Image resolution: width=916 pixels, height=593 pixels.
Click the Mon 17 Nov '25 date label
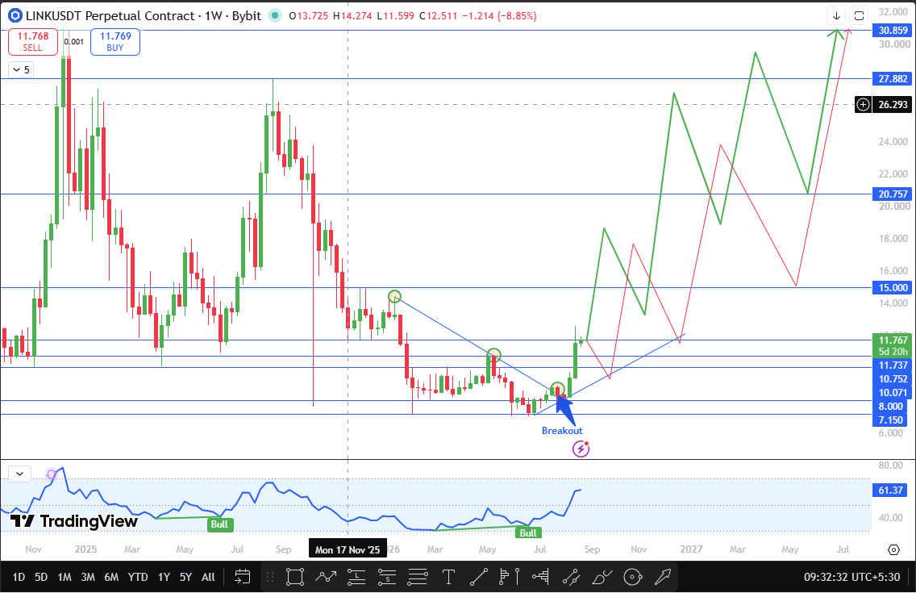pyautogui.click(x=348, y=549)
